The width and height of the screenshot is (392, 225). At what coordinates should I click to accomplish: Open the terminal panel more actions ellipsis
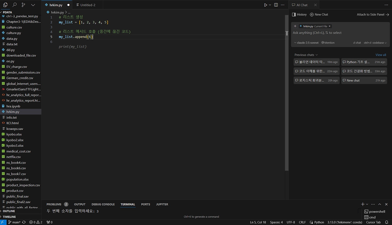click(373, 204)
